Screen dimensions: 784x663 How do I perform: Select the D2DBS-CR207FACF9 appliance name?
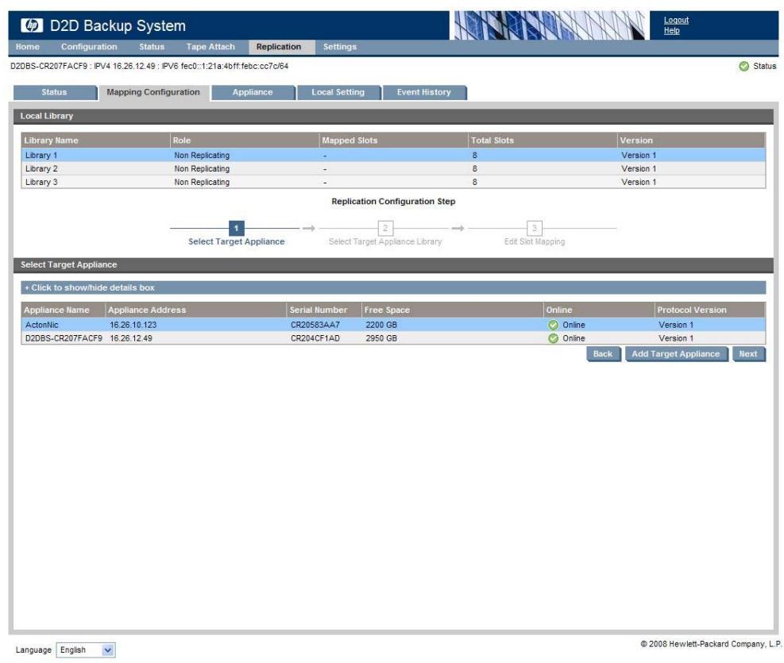[x=64, y=338]
